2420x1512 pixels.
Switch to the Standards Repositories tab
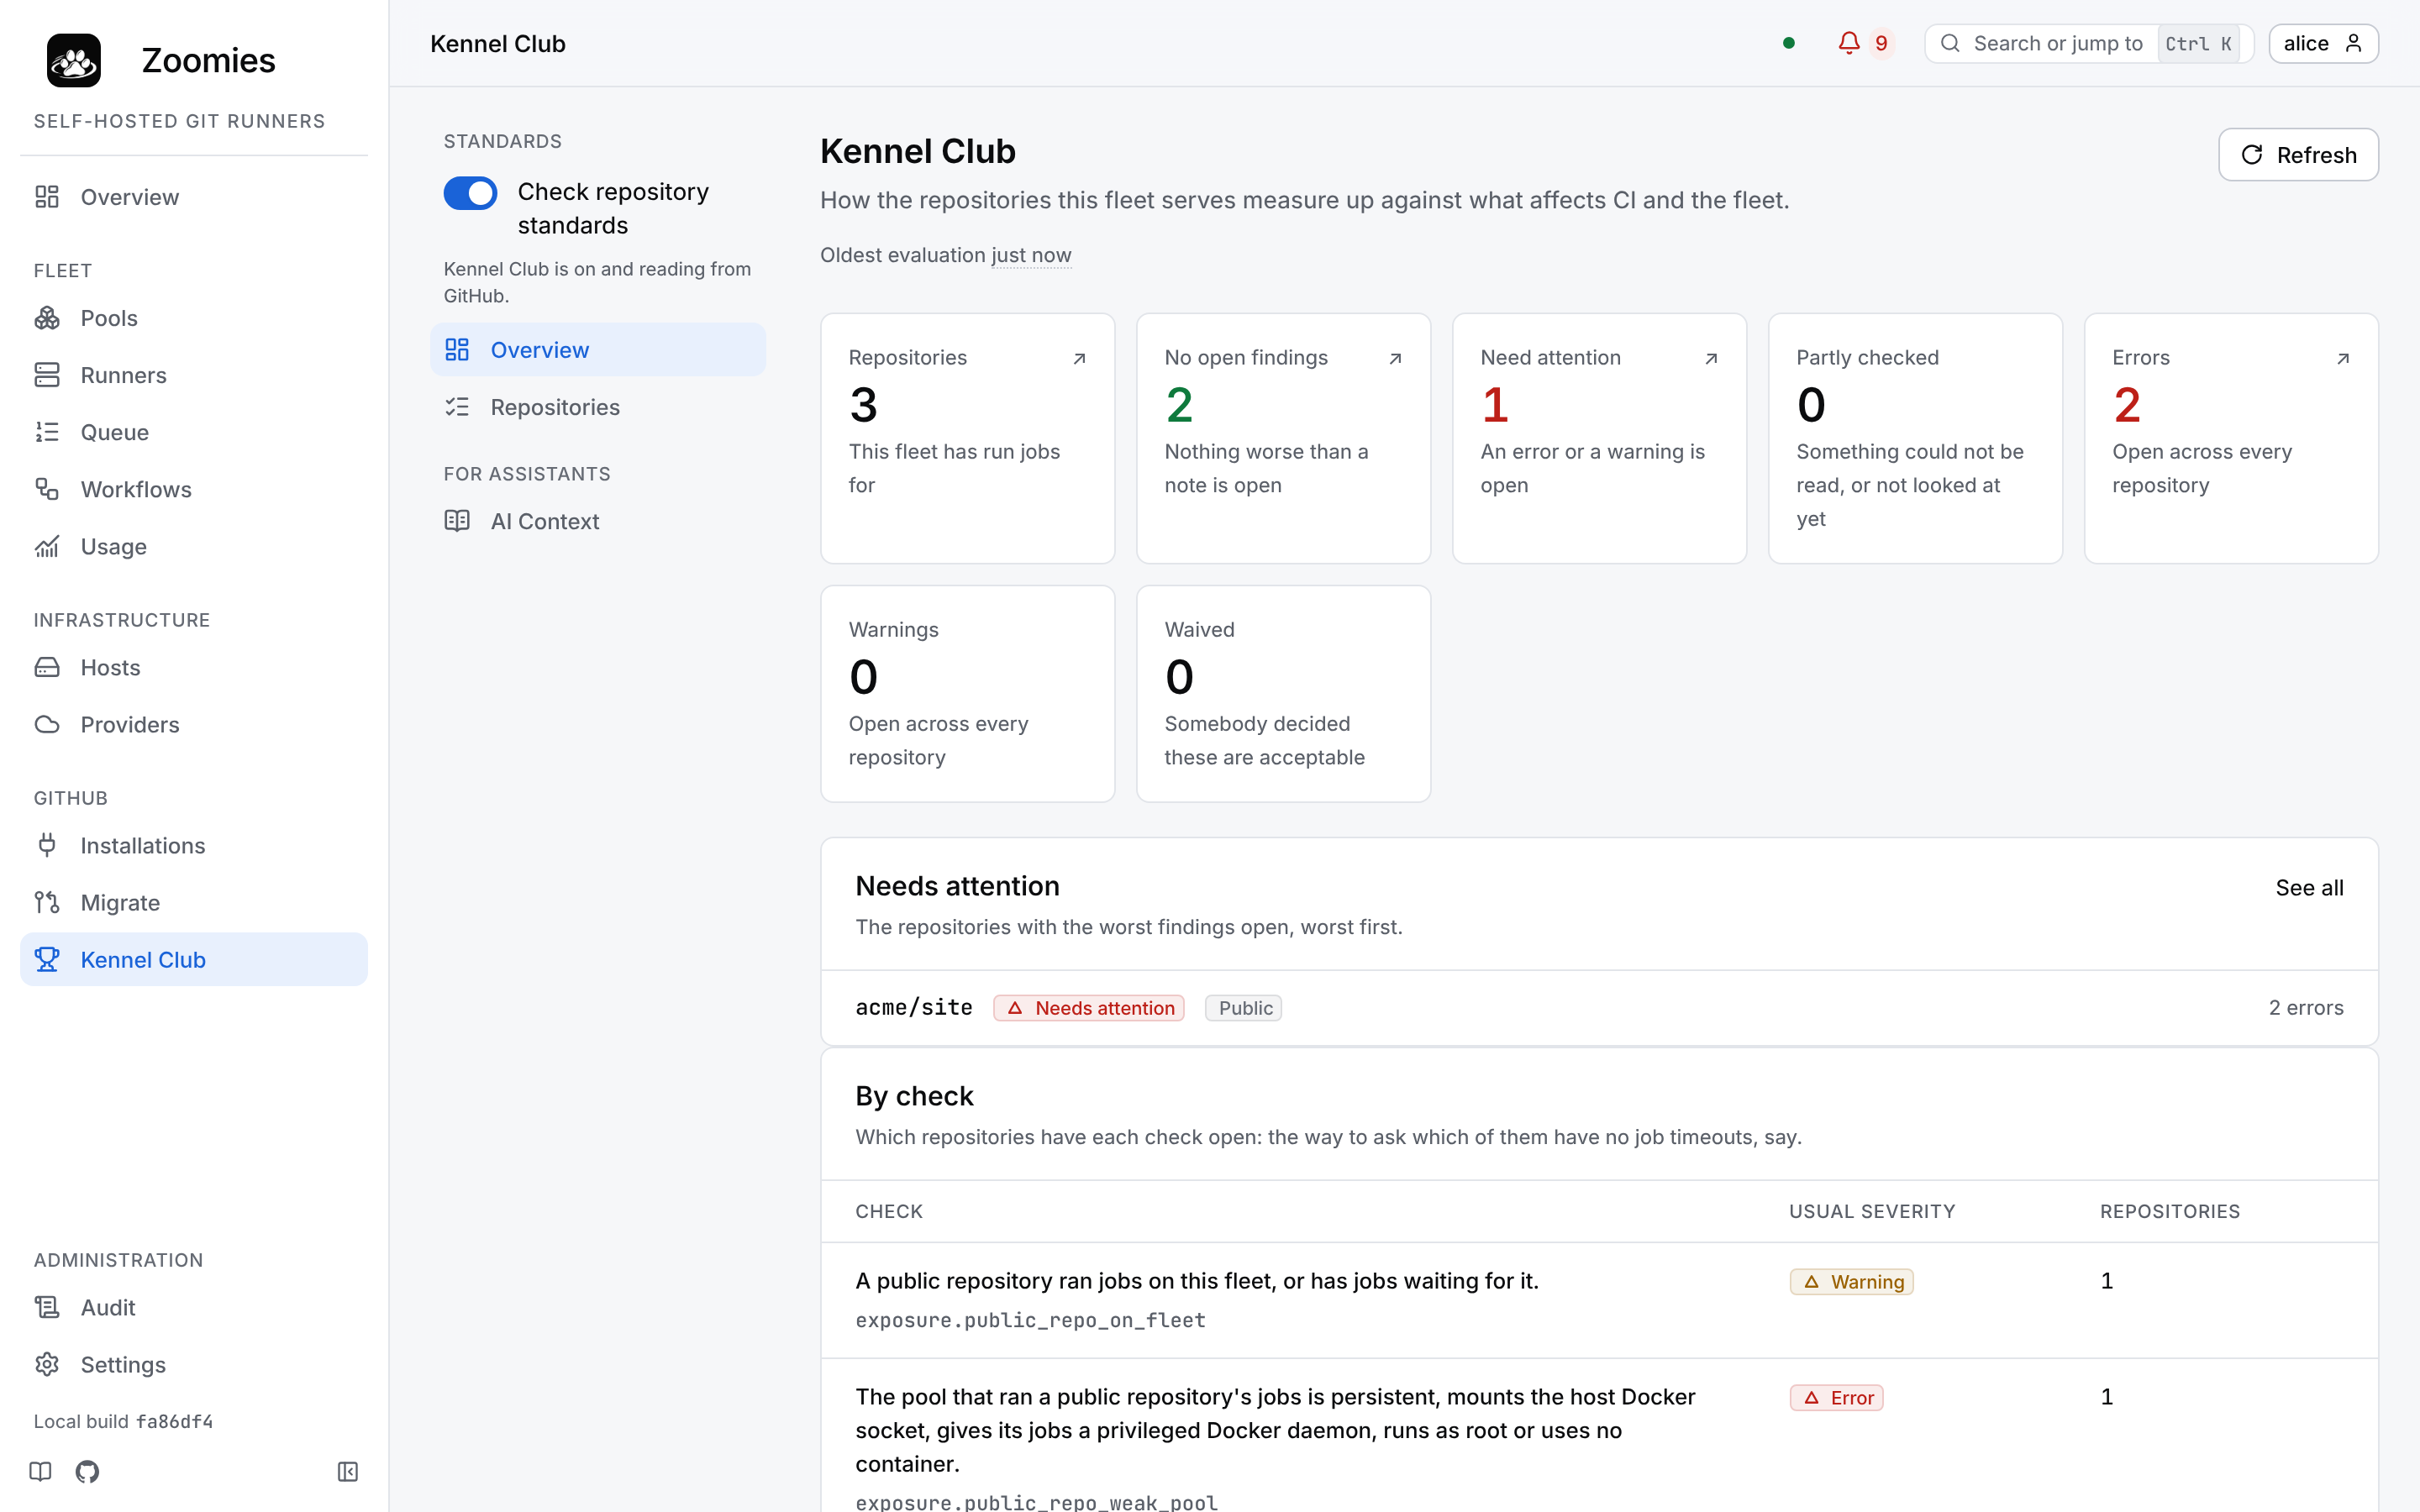pos(598,407)
